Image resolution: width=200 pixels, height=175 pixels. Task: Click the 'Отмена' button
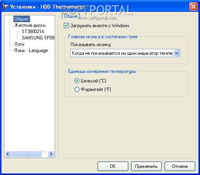[x=180, y=166]
